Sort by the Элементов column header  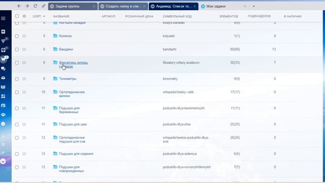[x=229, y=16]
